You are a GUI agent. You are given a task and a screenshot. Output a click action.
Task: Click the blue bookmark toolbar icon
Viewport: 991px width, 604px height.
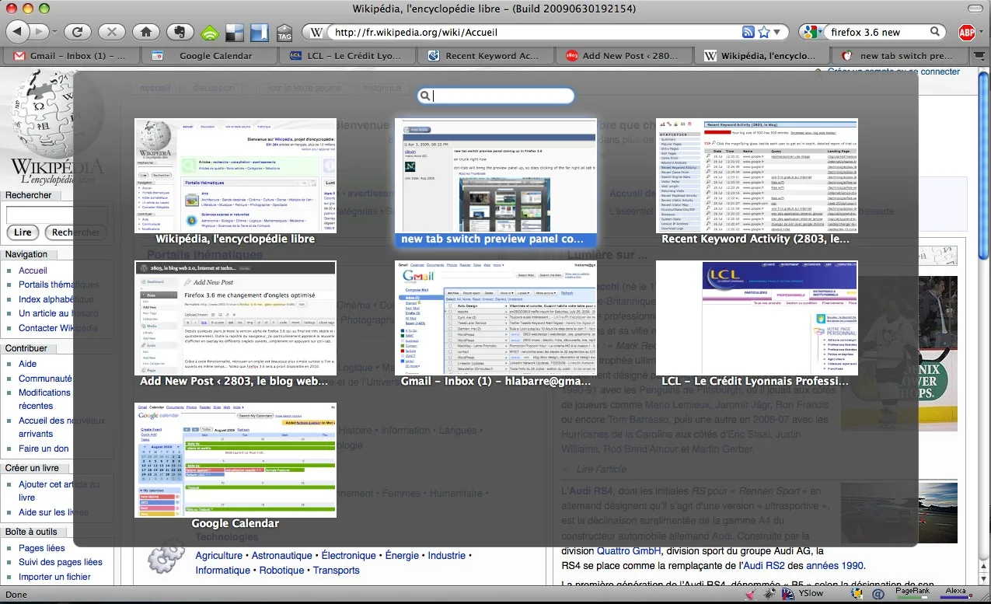(x=259, y=33)
